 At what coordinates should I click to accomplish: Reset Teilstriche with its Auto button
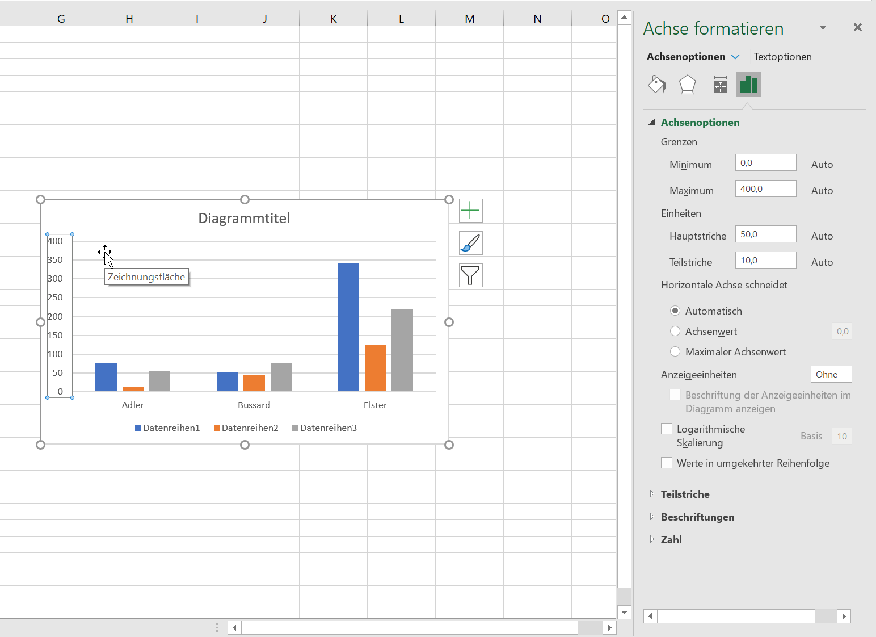822,262
